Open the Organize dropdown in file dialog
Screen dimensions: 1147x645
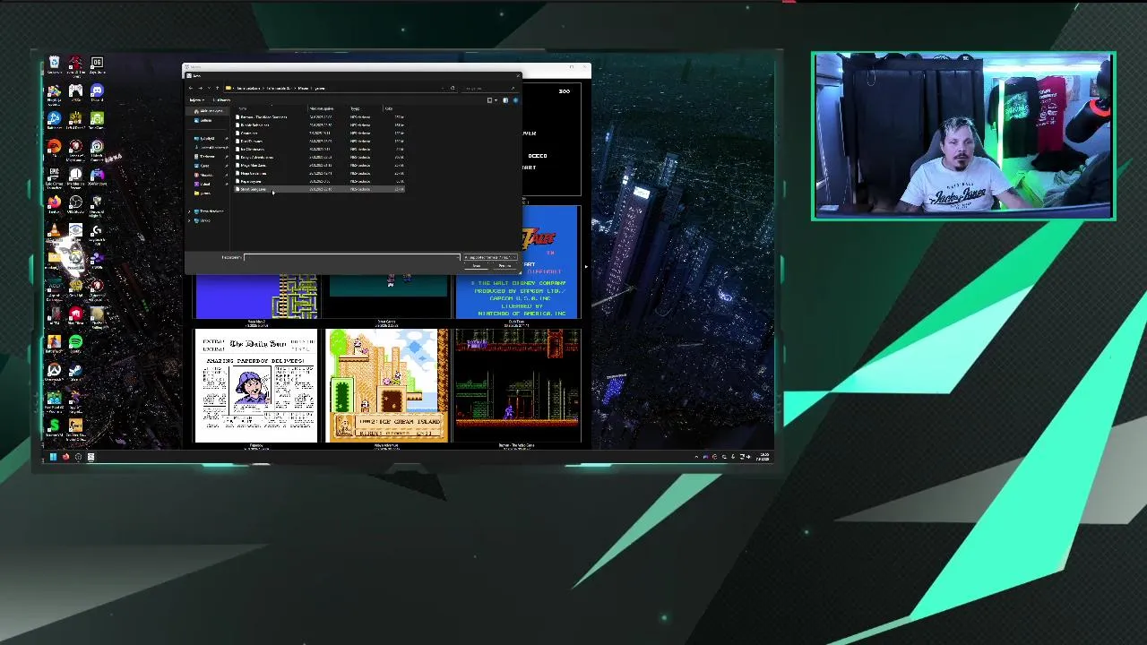pos(196,100)
